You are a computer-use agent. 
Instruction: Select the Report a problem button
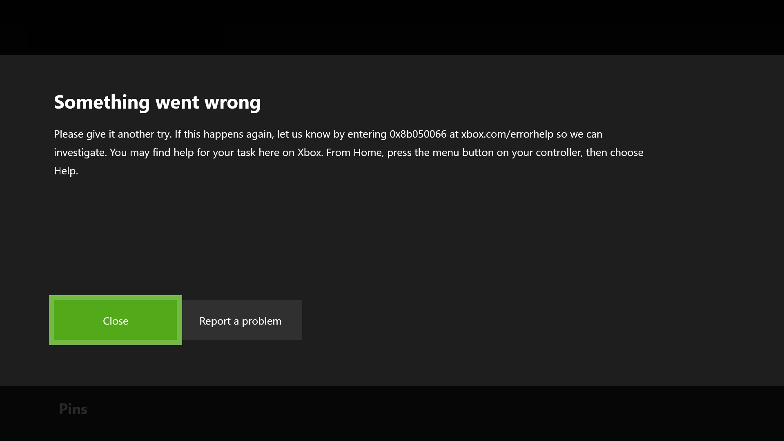(x=242, y=321)
